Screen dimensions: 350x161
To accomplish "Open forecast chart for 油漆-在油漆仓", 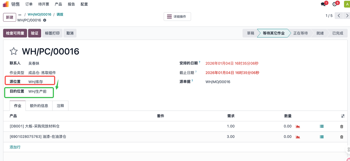I will 298,137.
